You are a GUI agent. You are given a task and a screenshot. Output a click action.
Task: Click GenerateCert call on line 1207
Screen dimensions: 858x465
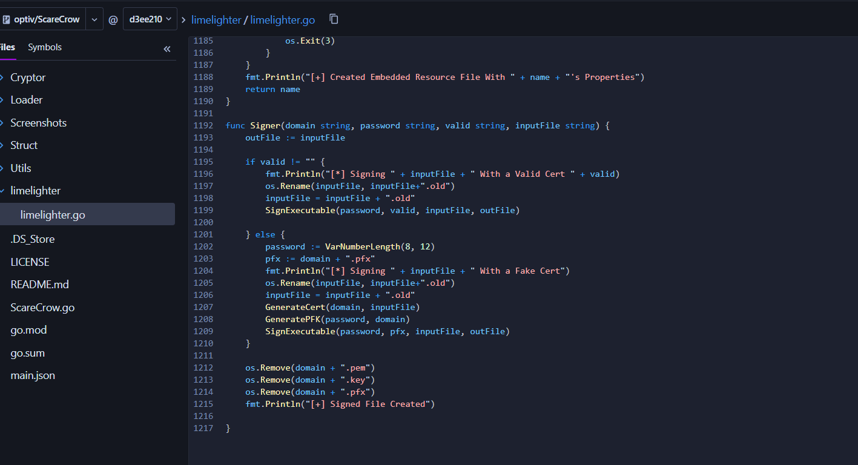click(x=295, y=307)
